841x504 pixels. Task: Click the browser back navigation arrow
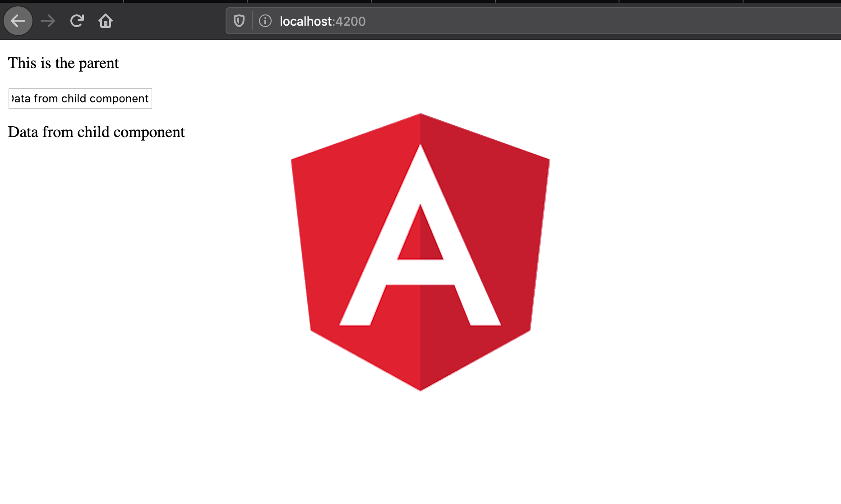(x=18, y=21)
